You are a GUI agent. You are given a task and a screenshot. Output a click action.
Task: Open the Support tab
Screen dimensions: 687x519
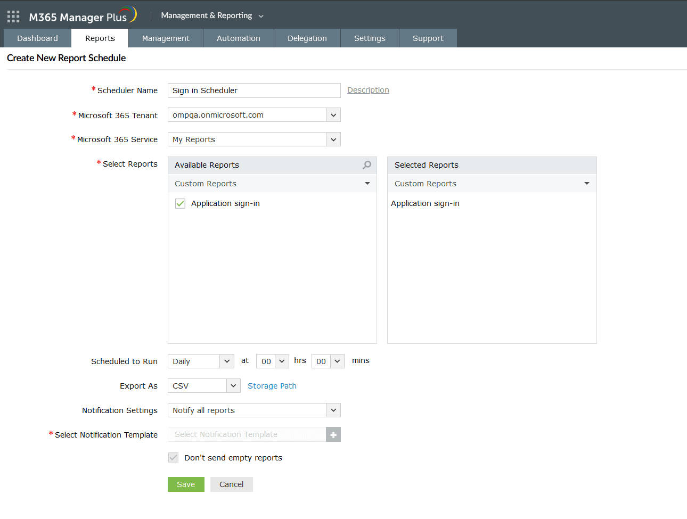(x=428, y=38)
